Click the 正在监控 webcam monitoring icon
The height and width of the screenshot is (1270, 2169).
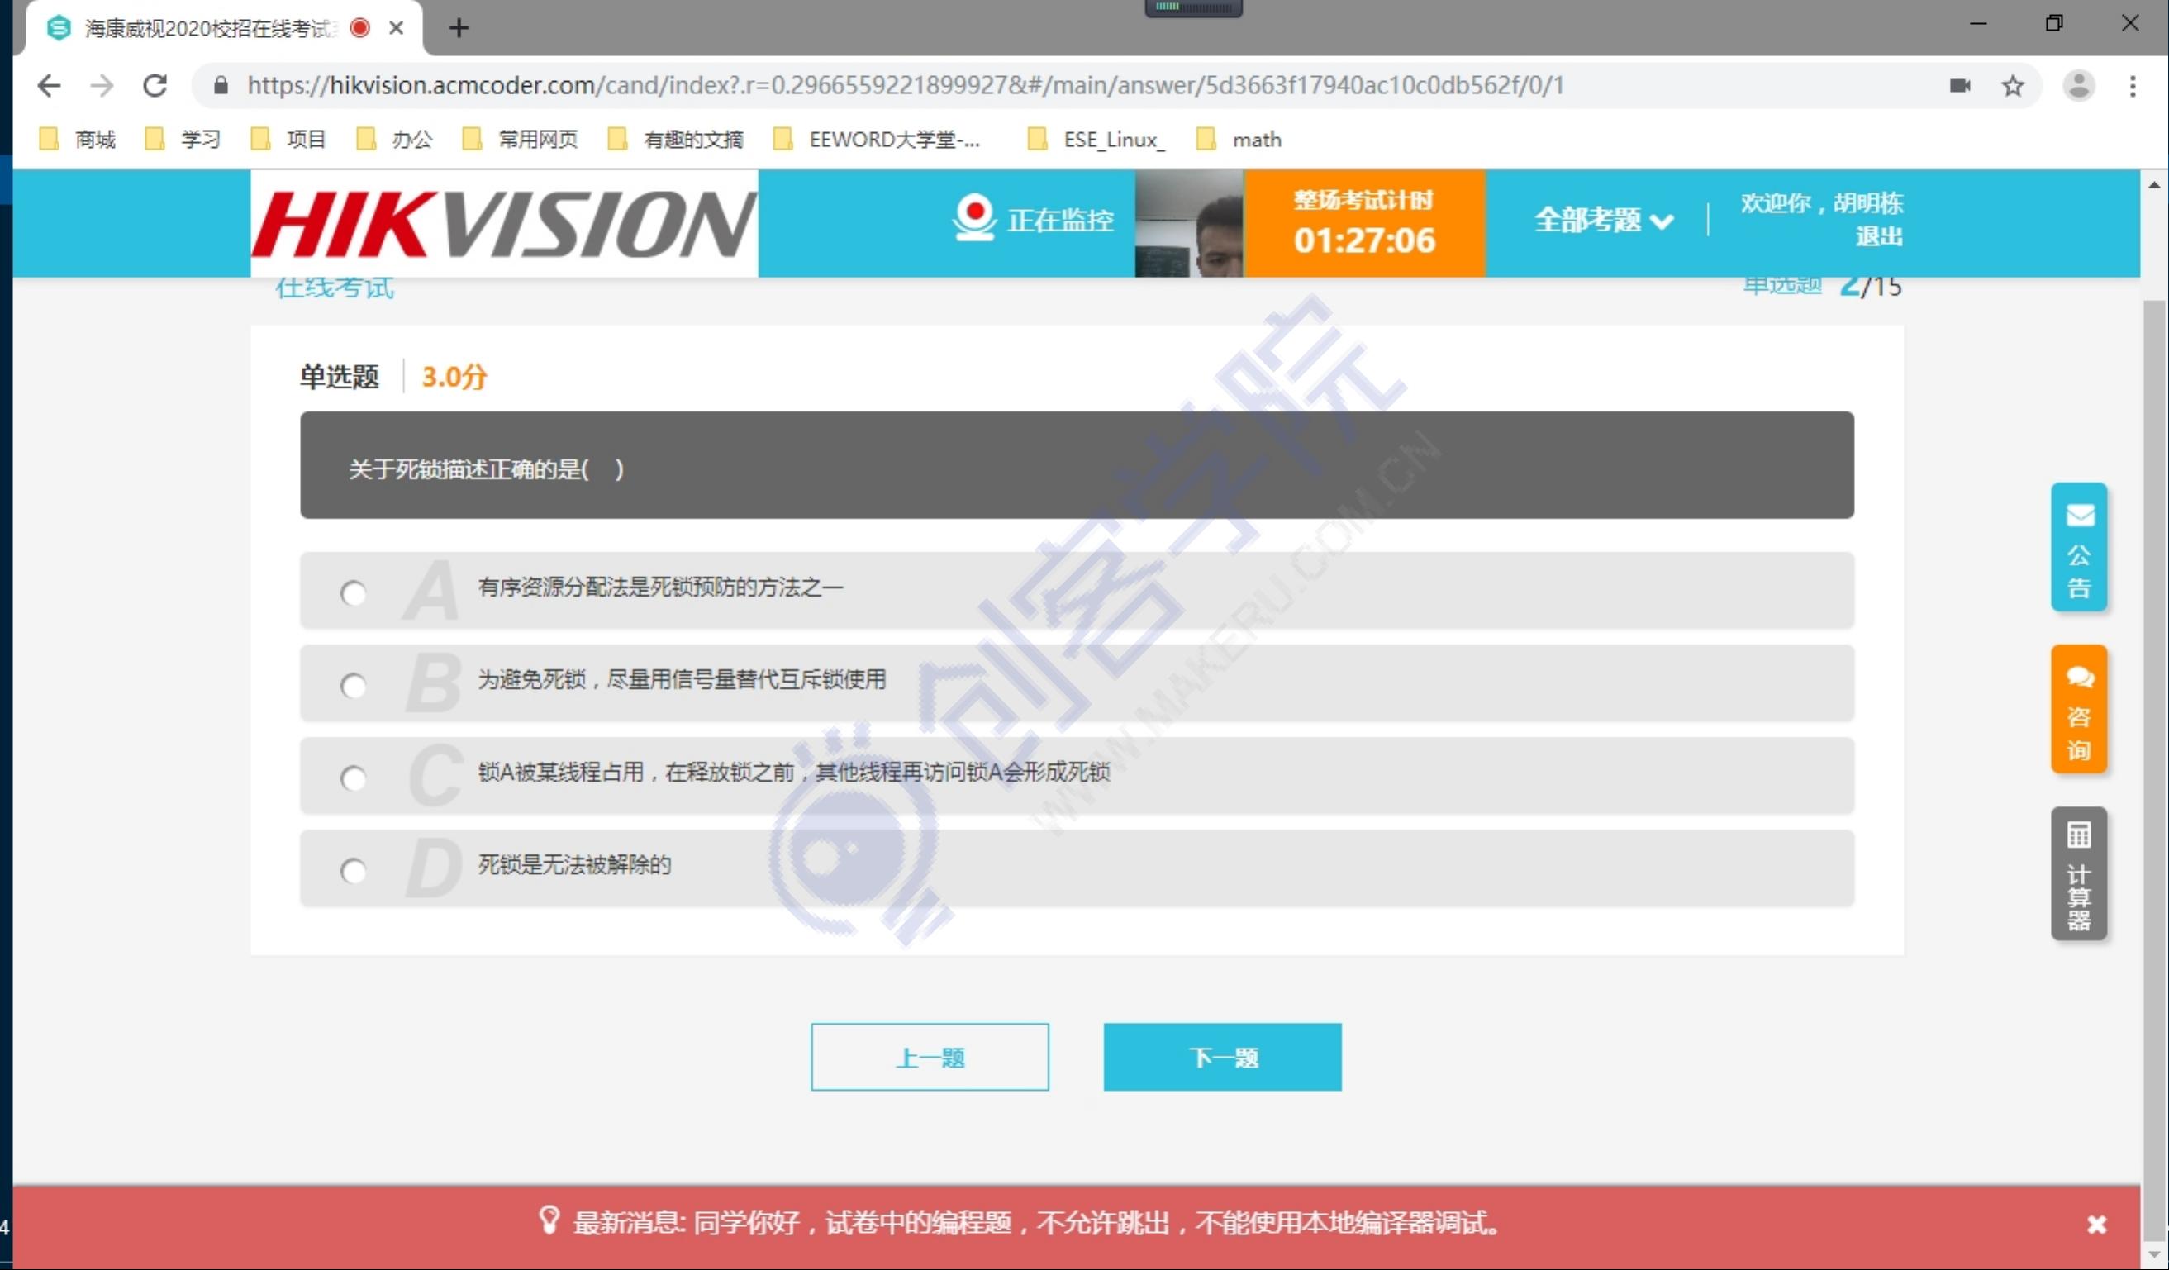click(x=974, y=217)
